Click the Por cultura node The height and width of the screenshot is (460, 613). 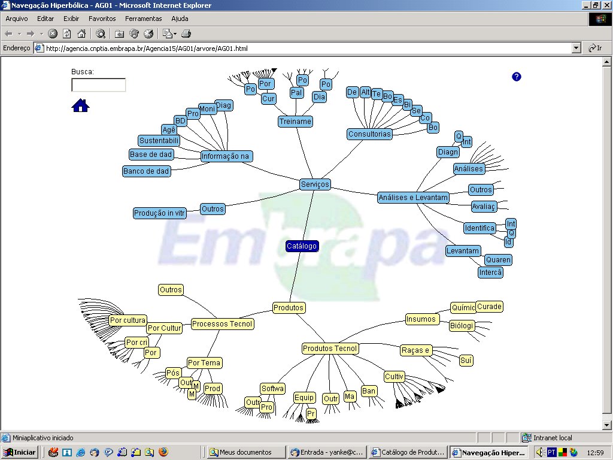(x=128, y=320)
